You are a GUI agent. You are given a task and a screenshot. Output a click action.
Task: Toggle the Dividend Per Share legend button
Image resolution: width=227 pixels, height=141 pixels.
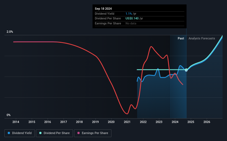pos(54,133)
